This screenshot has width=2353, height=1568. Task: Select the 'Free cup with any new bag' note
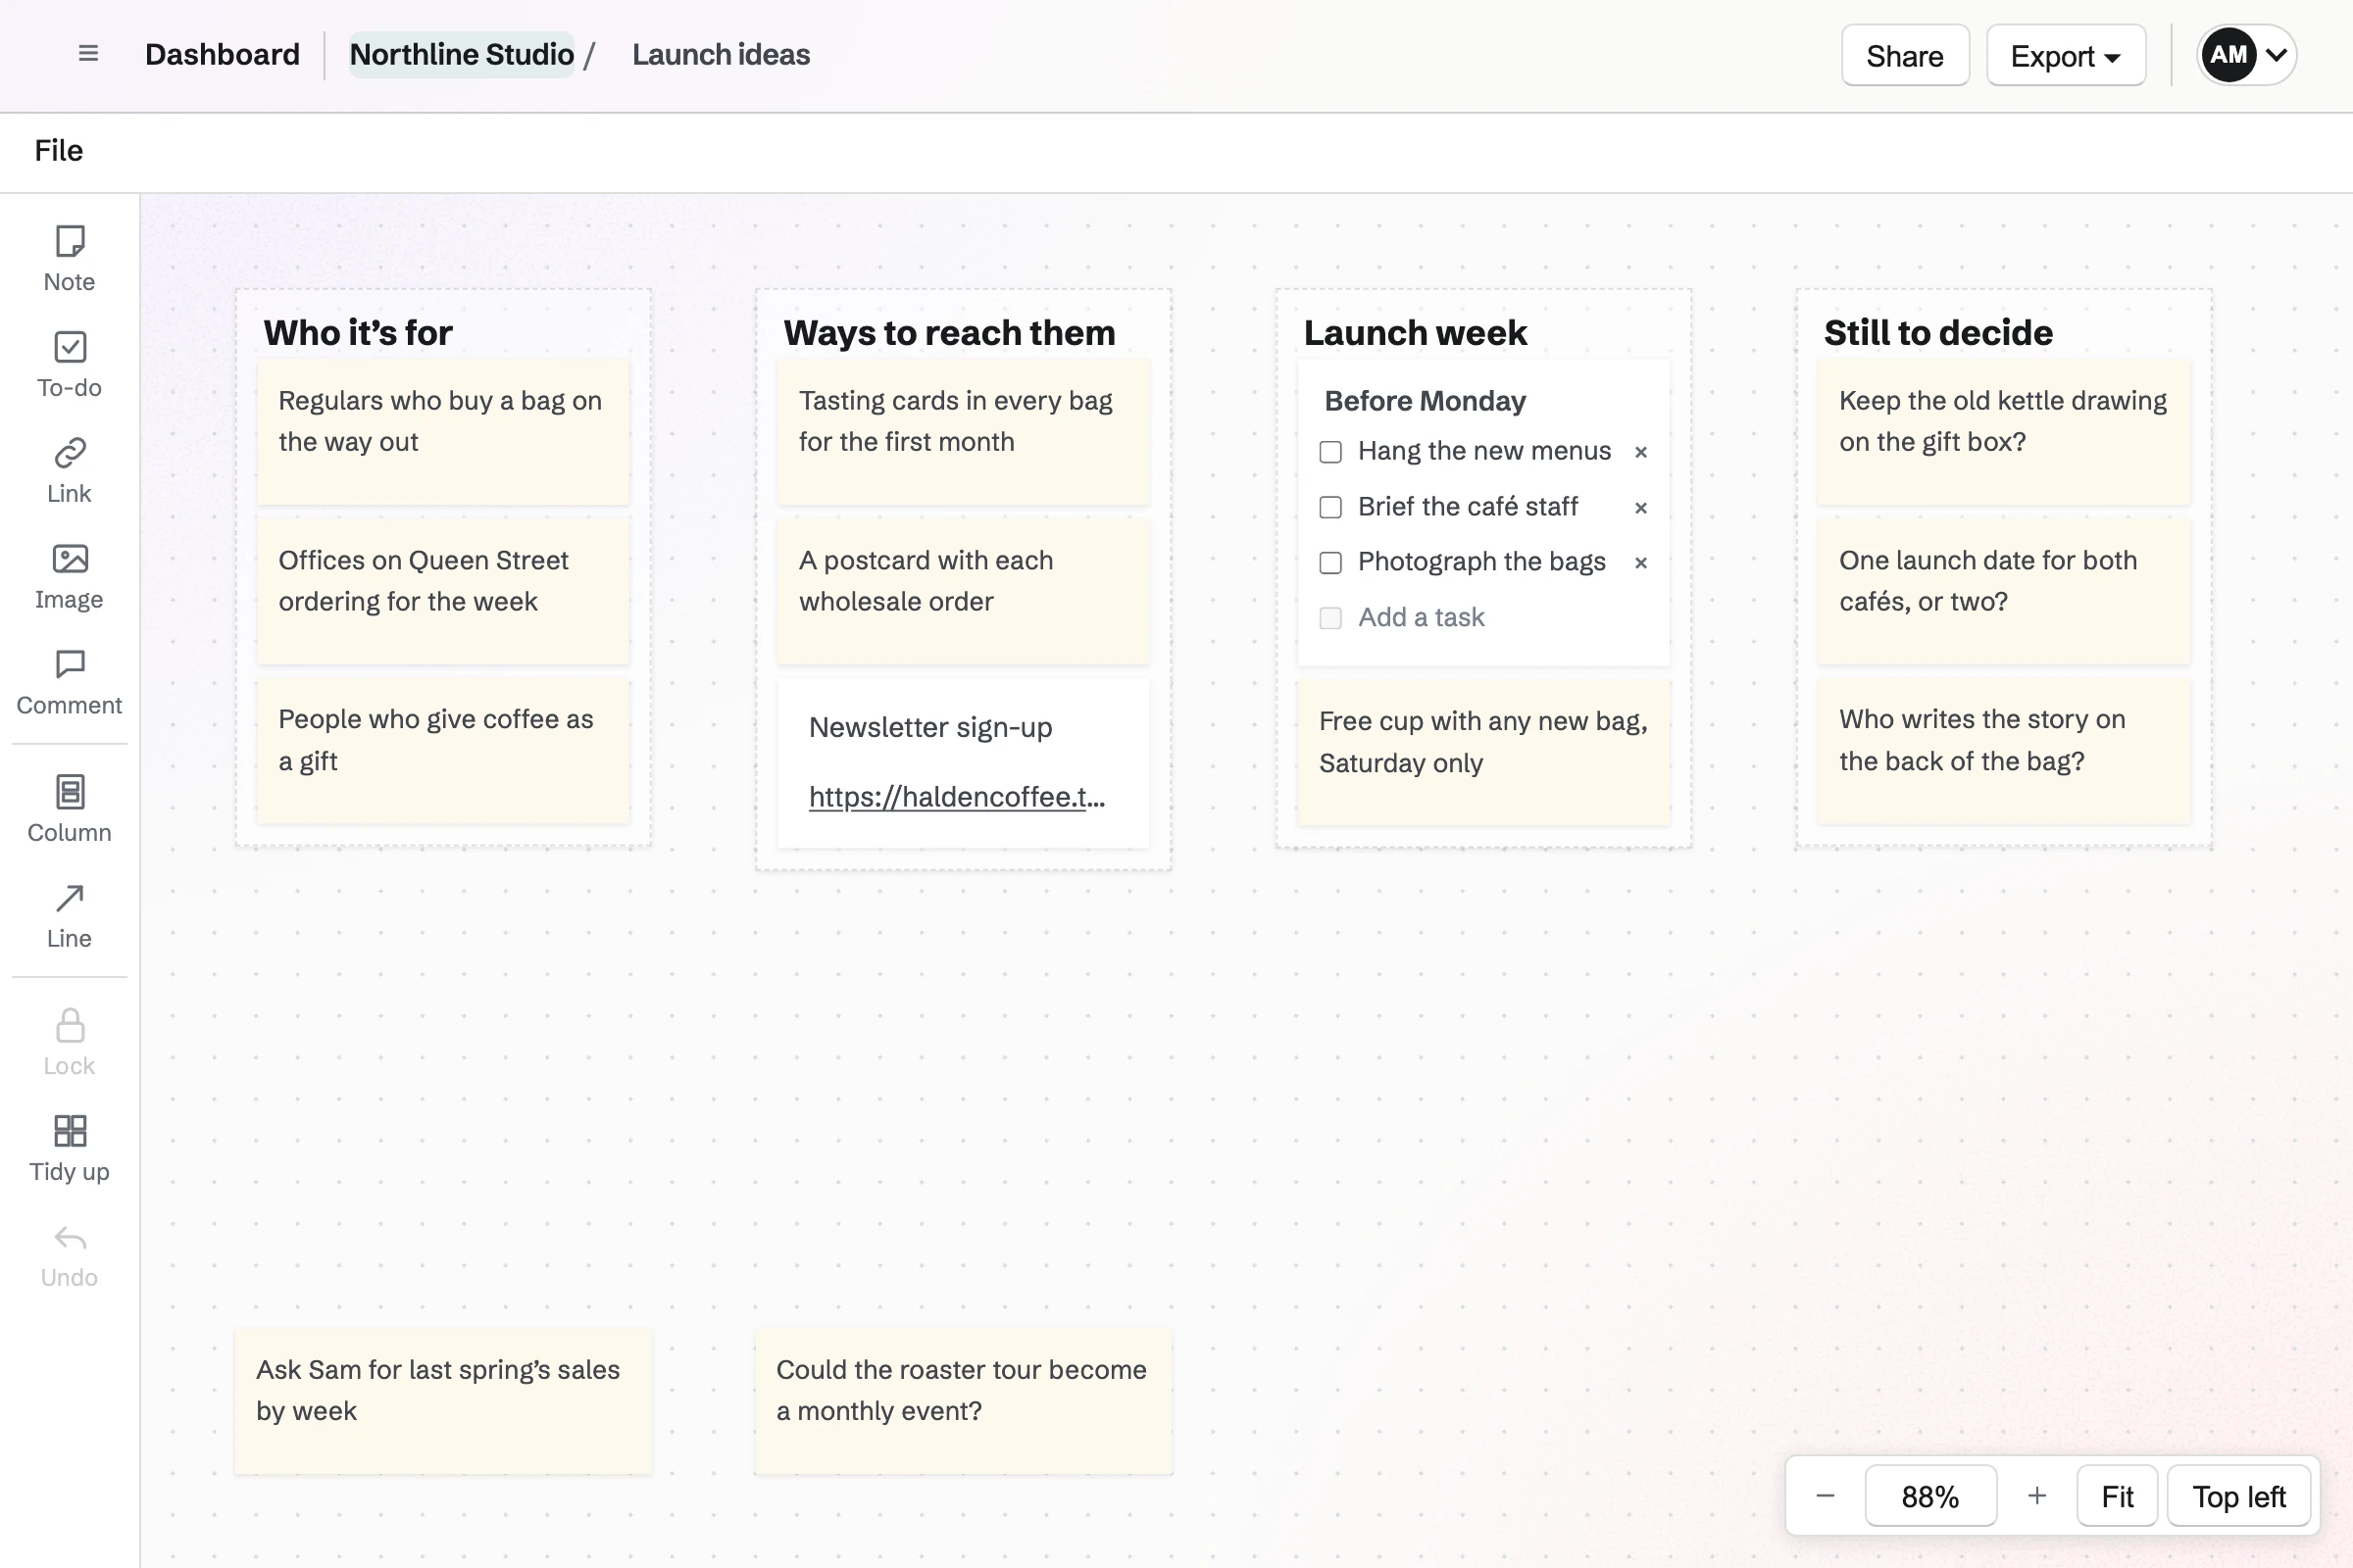click(1483, 753)
